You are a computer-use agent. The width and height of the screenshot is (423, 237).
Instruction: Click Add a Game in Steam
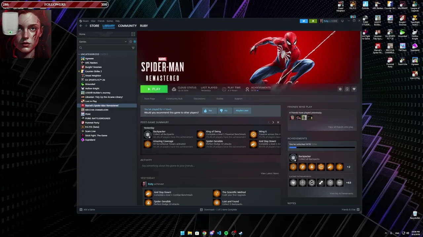click(87, 210)
